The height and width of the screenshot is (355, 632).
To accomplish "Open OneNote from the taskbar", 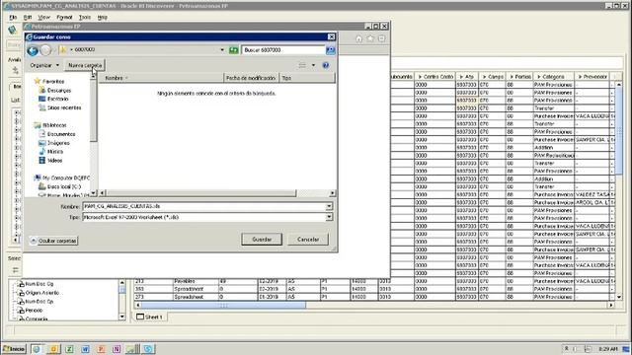I will point(117,349).
